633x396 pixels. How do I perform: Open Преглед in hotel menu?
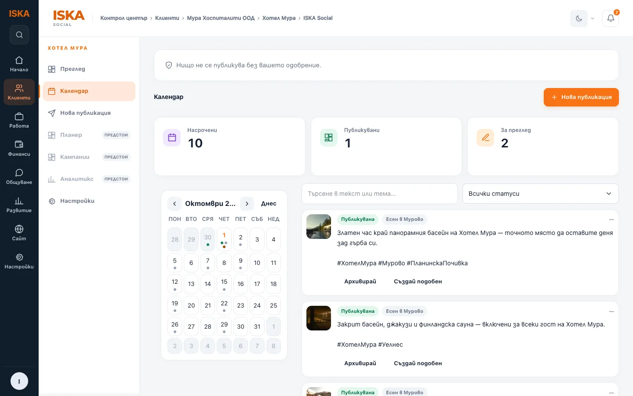(x=89, y=69)
